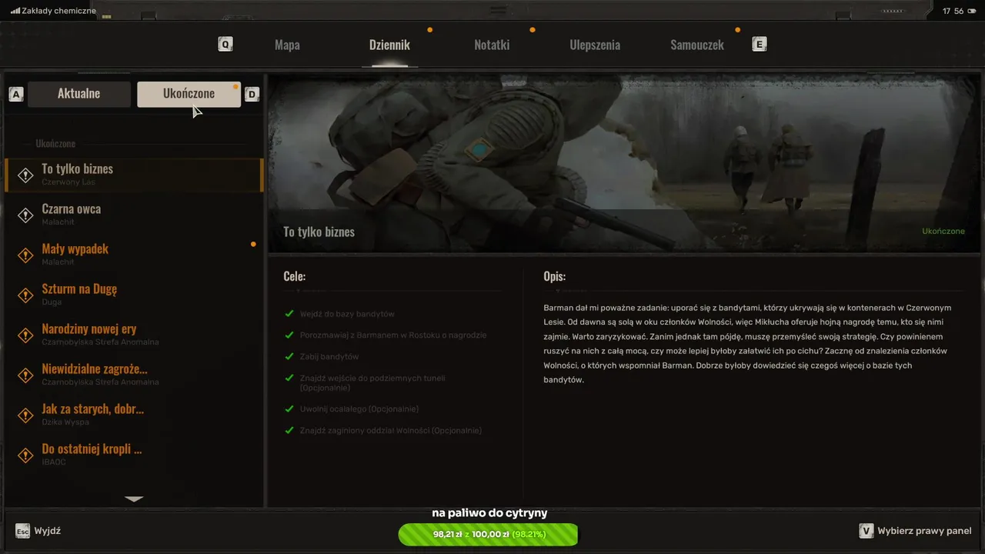Click the Q previous-tab key icon

point(225,45)
